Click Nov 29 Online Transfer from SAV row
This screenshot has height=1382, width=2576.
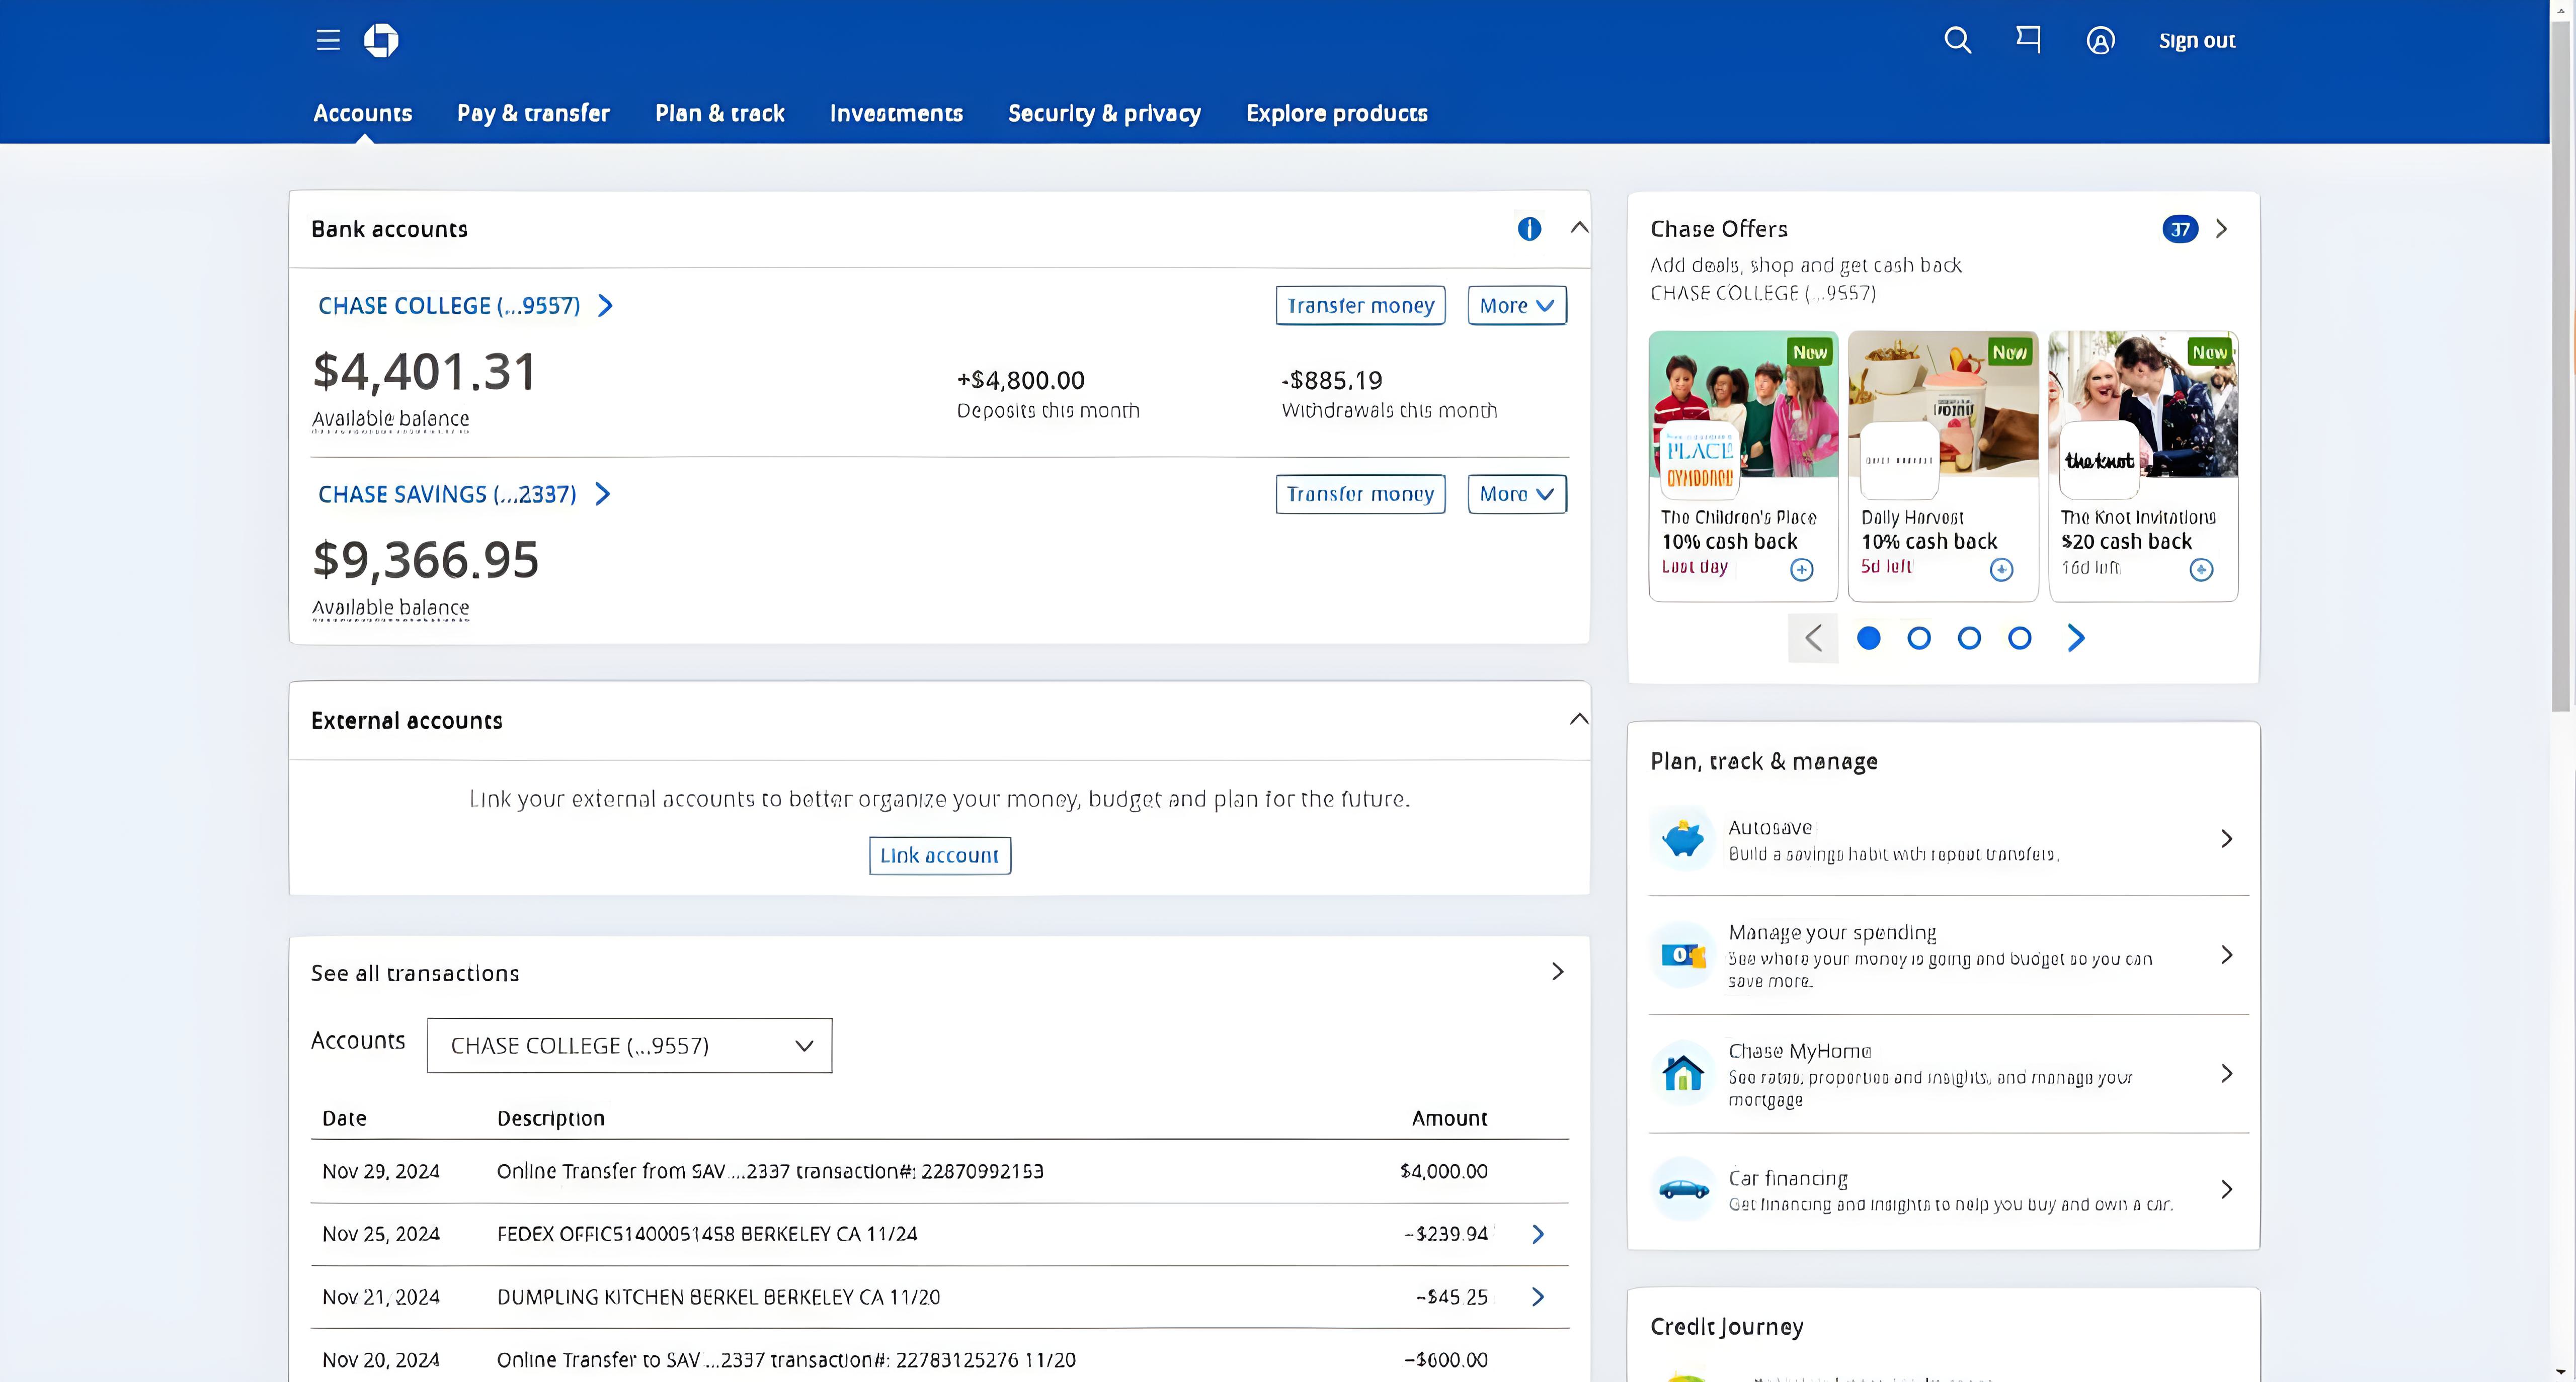point(939,1171)
